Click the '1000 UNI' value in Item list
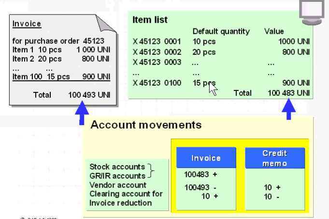Viewport: 329px width, 219px height. point(294,41)
